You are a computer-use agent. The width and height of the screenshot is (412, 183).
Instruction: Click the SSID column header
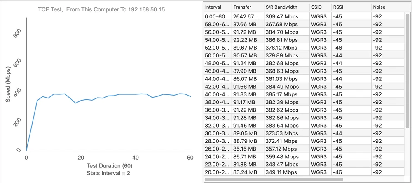(319, 7)
